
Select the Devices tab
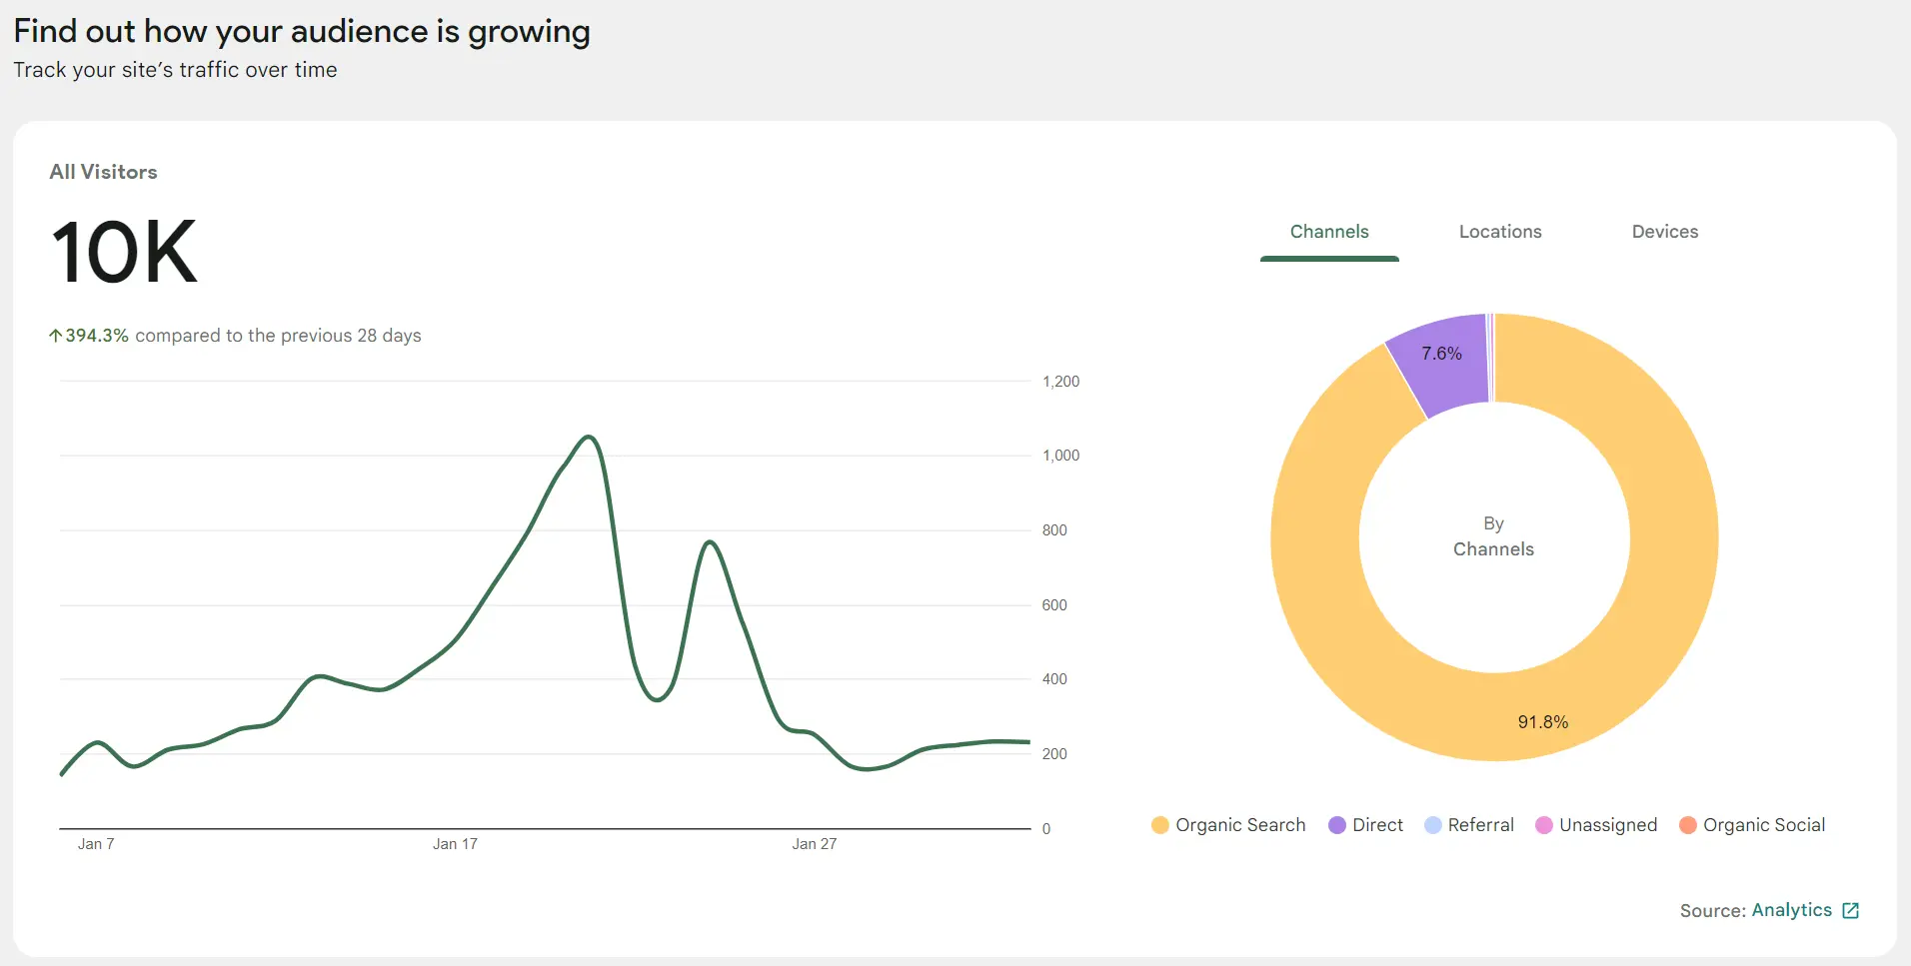(1664, 232)
